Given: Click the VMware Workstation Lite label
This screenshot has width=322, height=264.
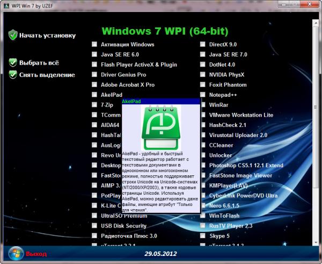Looking at the screenshot, I should click(240, 115).
